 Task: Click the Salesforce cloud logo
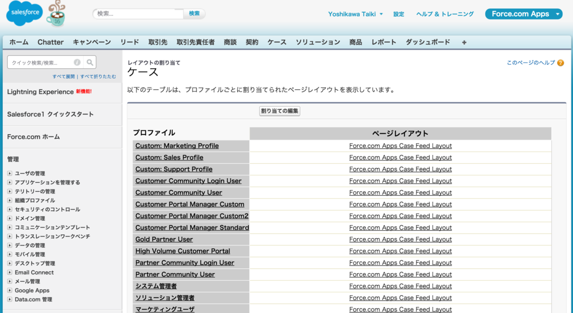click(x=25, y=13)
